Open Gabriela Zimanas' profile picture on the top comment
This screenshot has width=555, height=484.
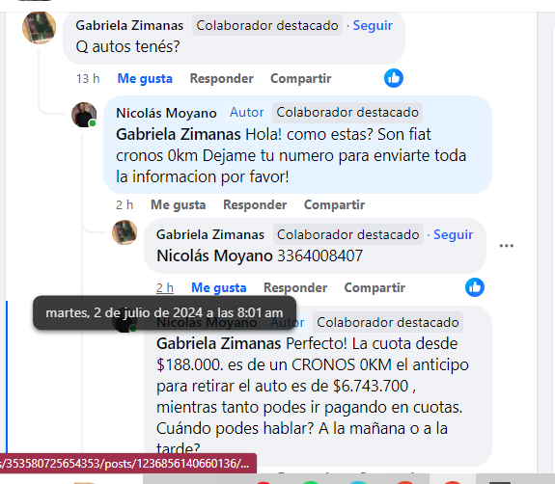[39, 28]
